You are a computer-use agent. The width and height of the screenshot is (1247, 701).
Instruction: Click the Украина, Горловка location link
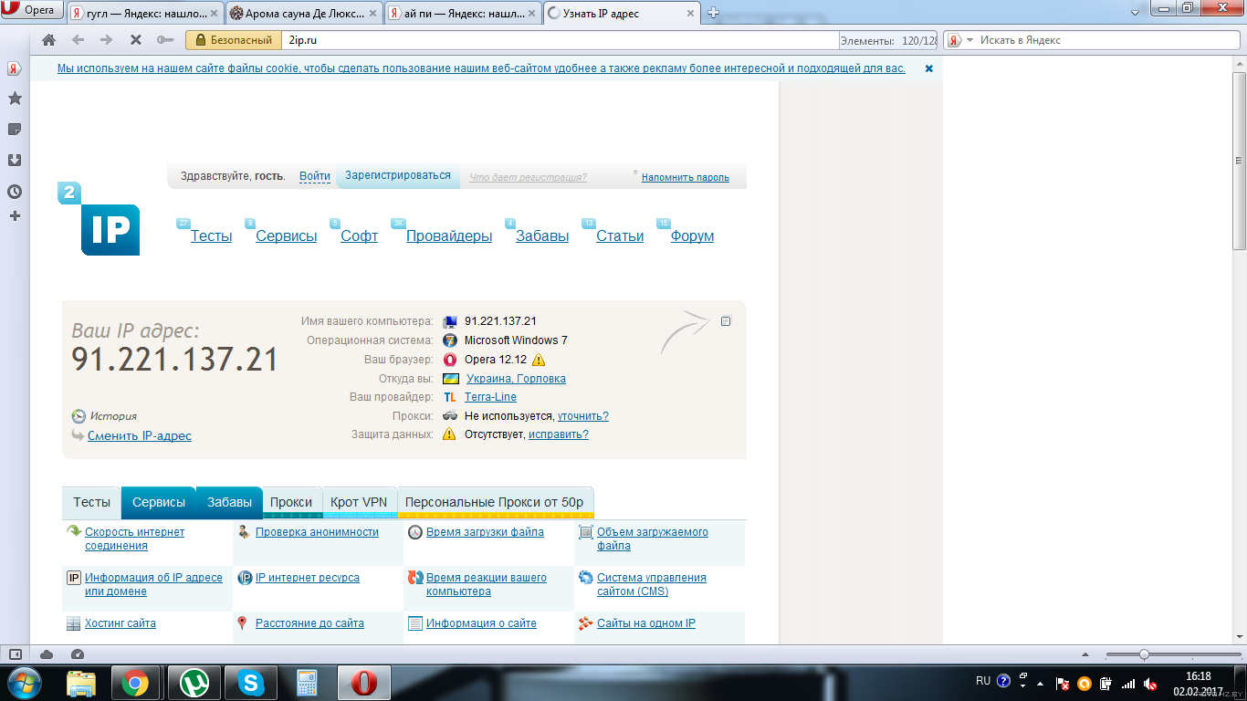pos(516,378)
